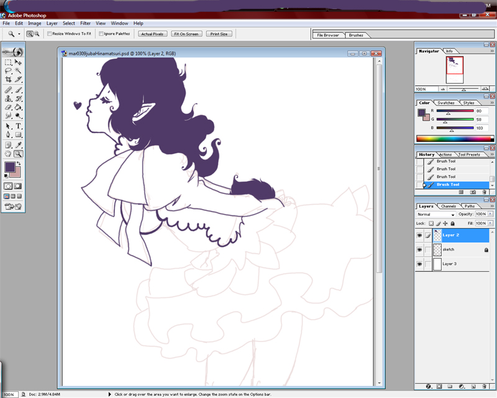Click the swap foreground/background colors arrow
This screenshot has width=497, height=398.
(19, 164)
